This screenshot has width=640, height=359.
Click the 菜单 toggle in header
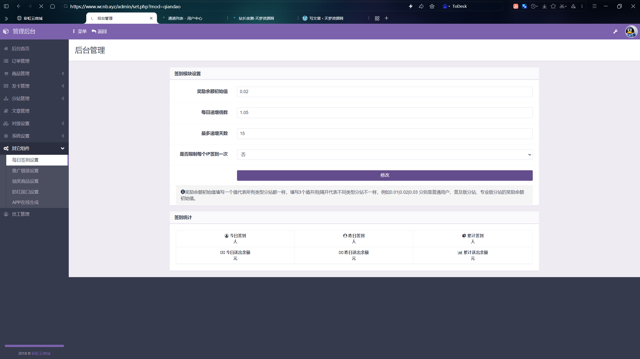point(80,31)
